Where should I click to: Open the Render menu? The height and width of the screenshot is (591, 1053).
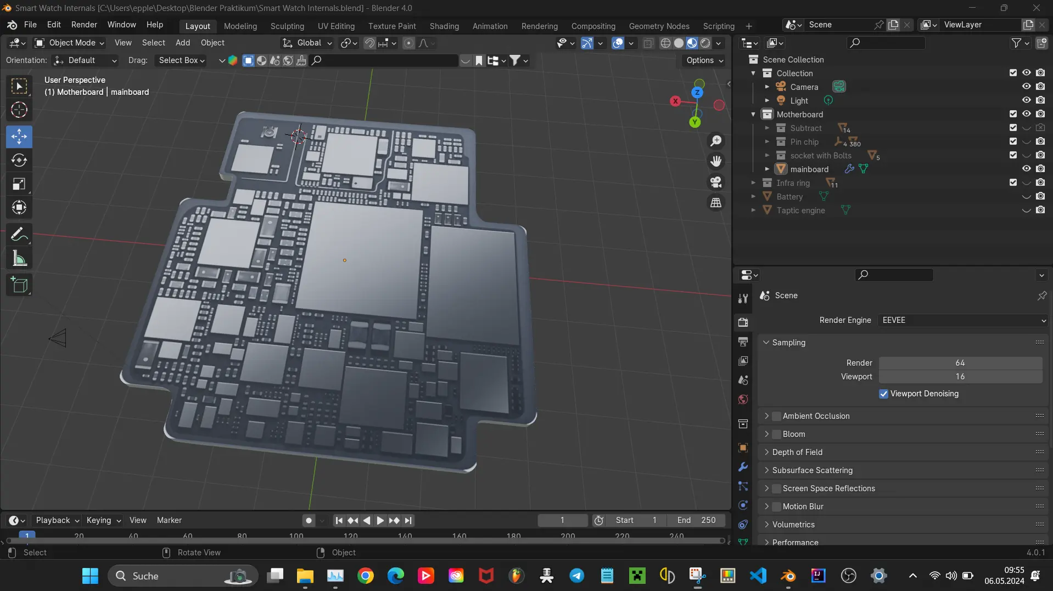tap(84, 25)
